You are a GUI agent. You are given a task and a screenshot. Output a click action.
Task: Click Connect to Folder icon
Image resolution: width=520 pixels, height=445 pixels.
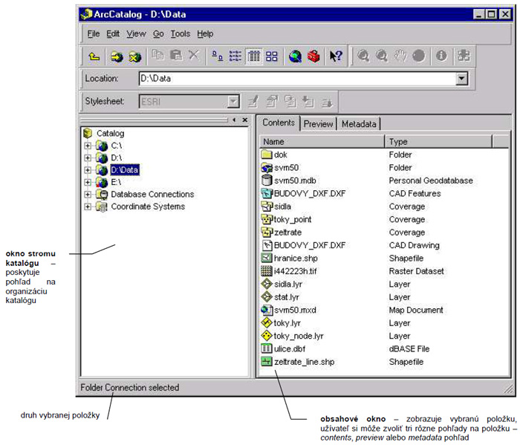[117, 56]
